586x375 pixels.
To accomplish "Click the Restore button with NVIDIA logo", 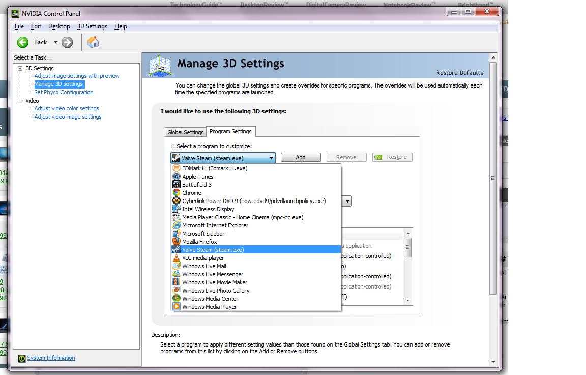I will [x=392, y=157].
